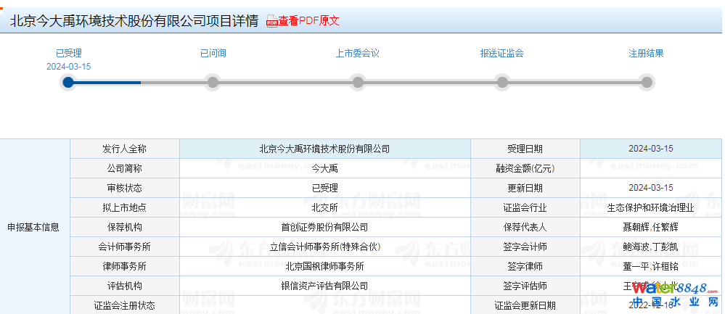The width and height of the screenshot is (725, 314).
Task: Click the 签字评估师 label cell
Action: tap(525, 286)
